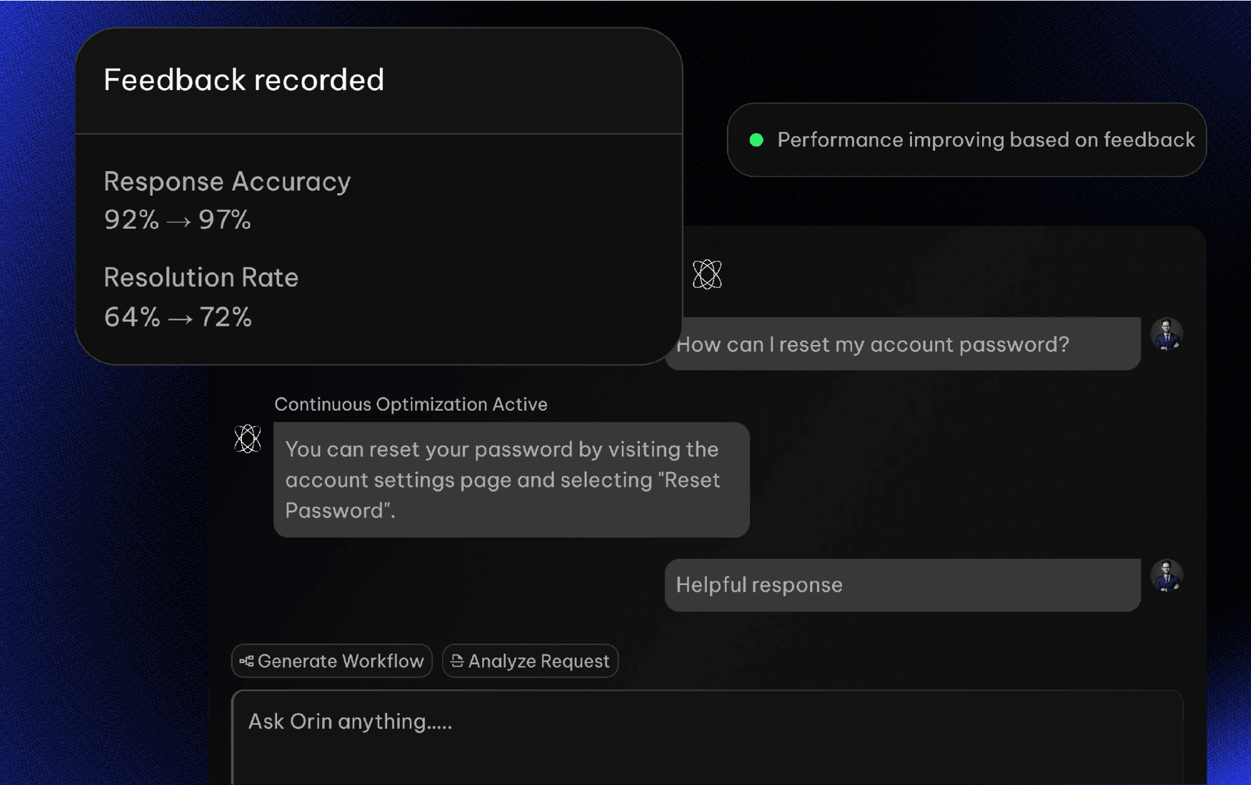Click the Generate Workflow button
The height and width of the screenshot is (785, 1251).
pyautogui.click(x=332, y=661)
